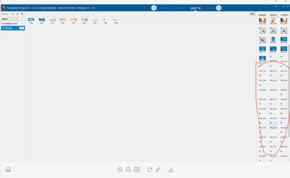This screenshot has width=290, height=178.
Task: Select the highlighted category row with count 9
Action: click(13, 28)
